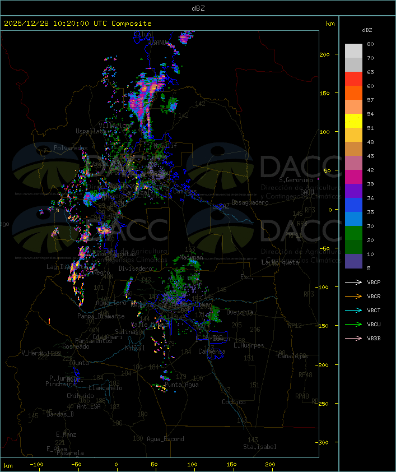Pick the light blue 30-35 dBZ swatch
396x472 pixels.
click(353, 219)
